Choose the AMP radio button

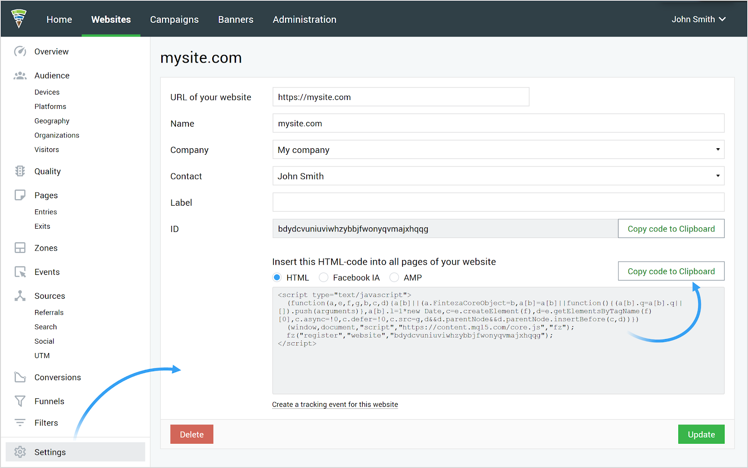click(x=394, y=278)
